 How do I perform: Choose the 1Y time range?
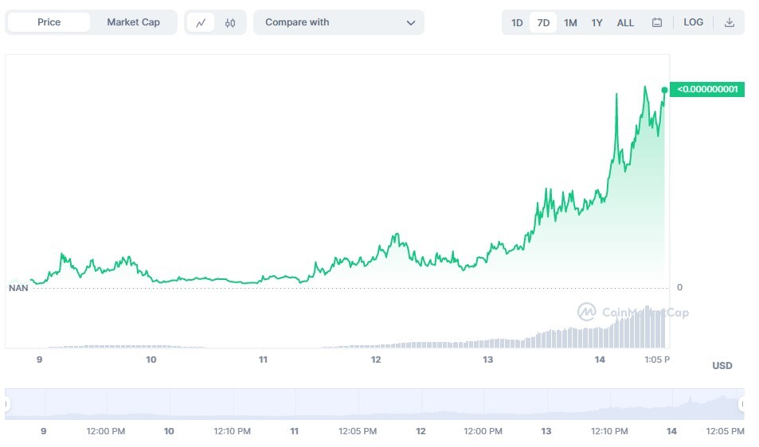pos(597,23)
